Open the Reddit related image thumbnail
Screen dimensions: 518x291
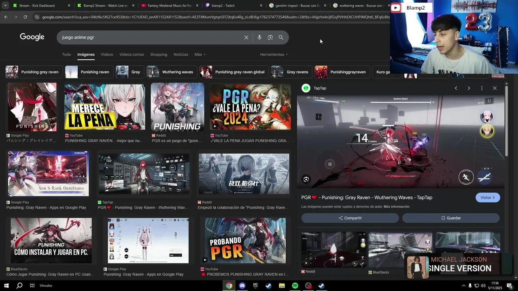click(333, 249)
